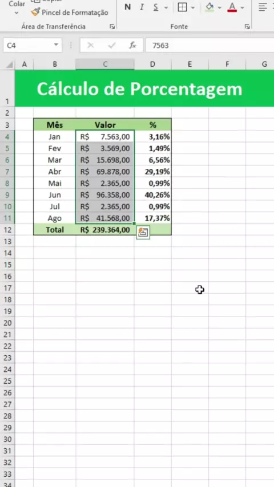The height and width of the screenshot is (487, 274).
Task: Apply fill color paint bucket
Action: tap(210, 7)
